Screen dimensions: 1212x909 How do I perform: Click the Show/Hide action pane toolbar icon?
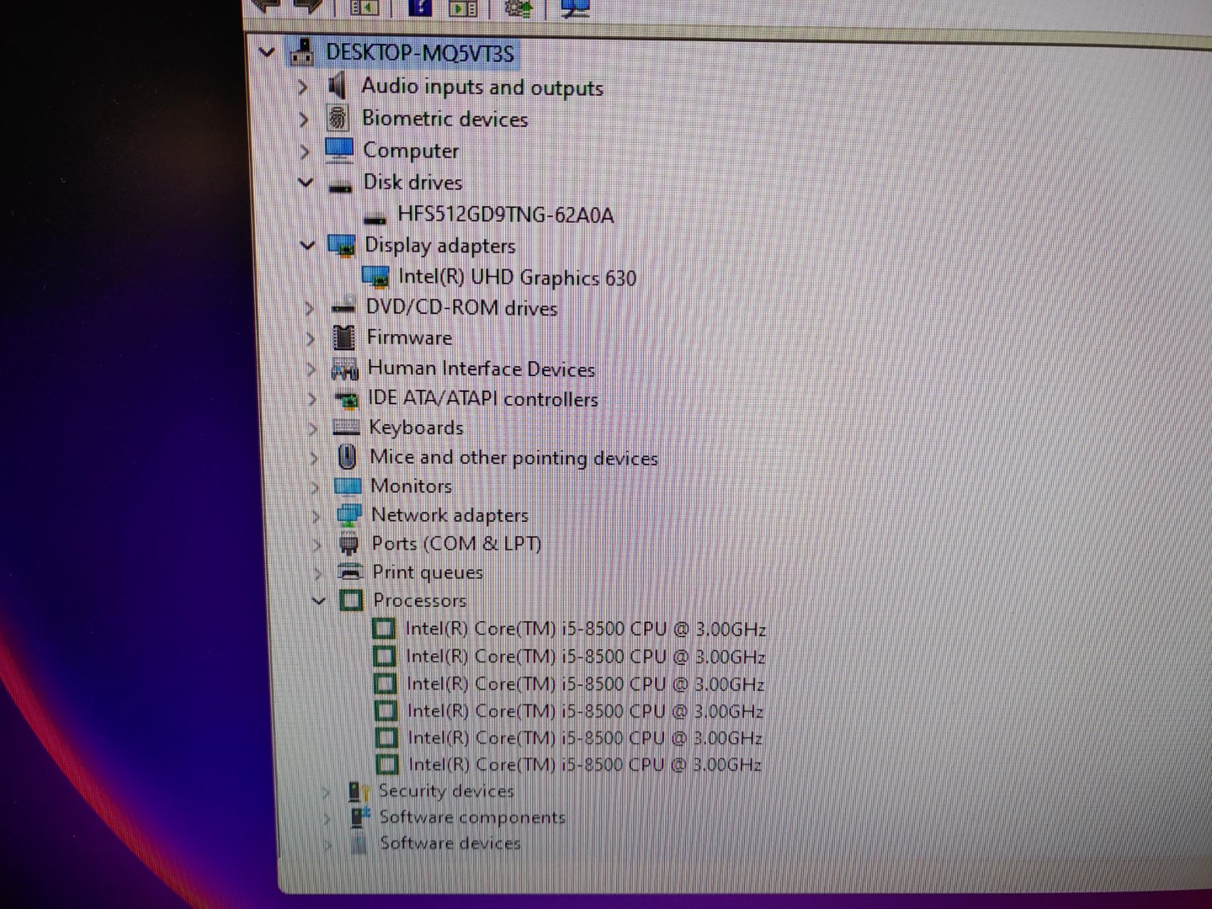point(463,8)
